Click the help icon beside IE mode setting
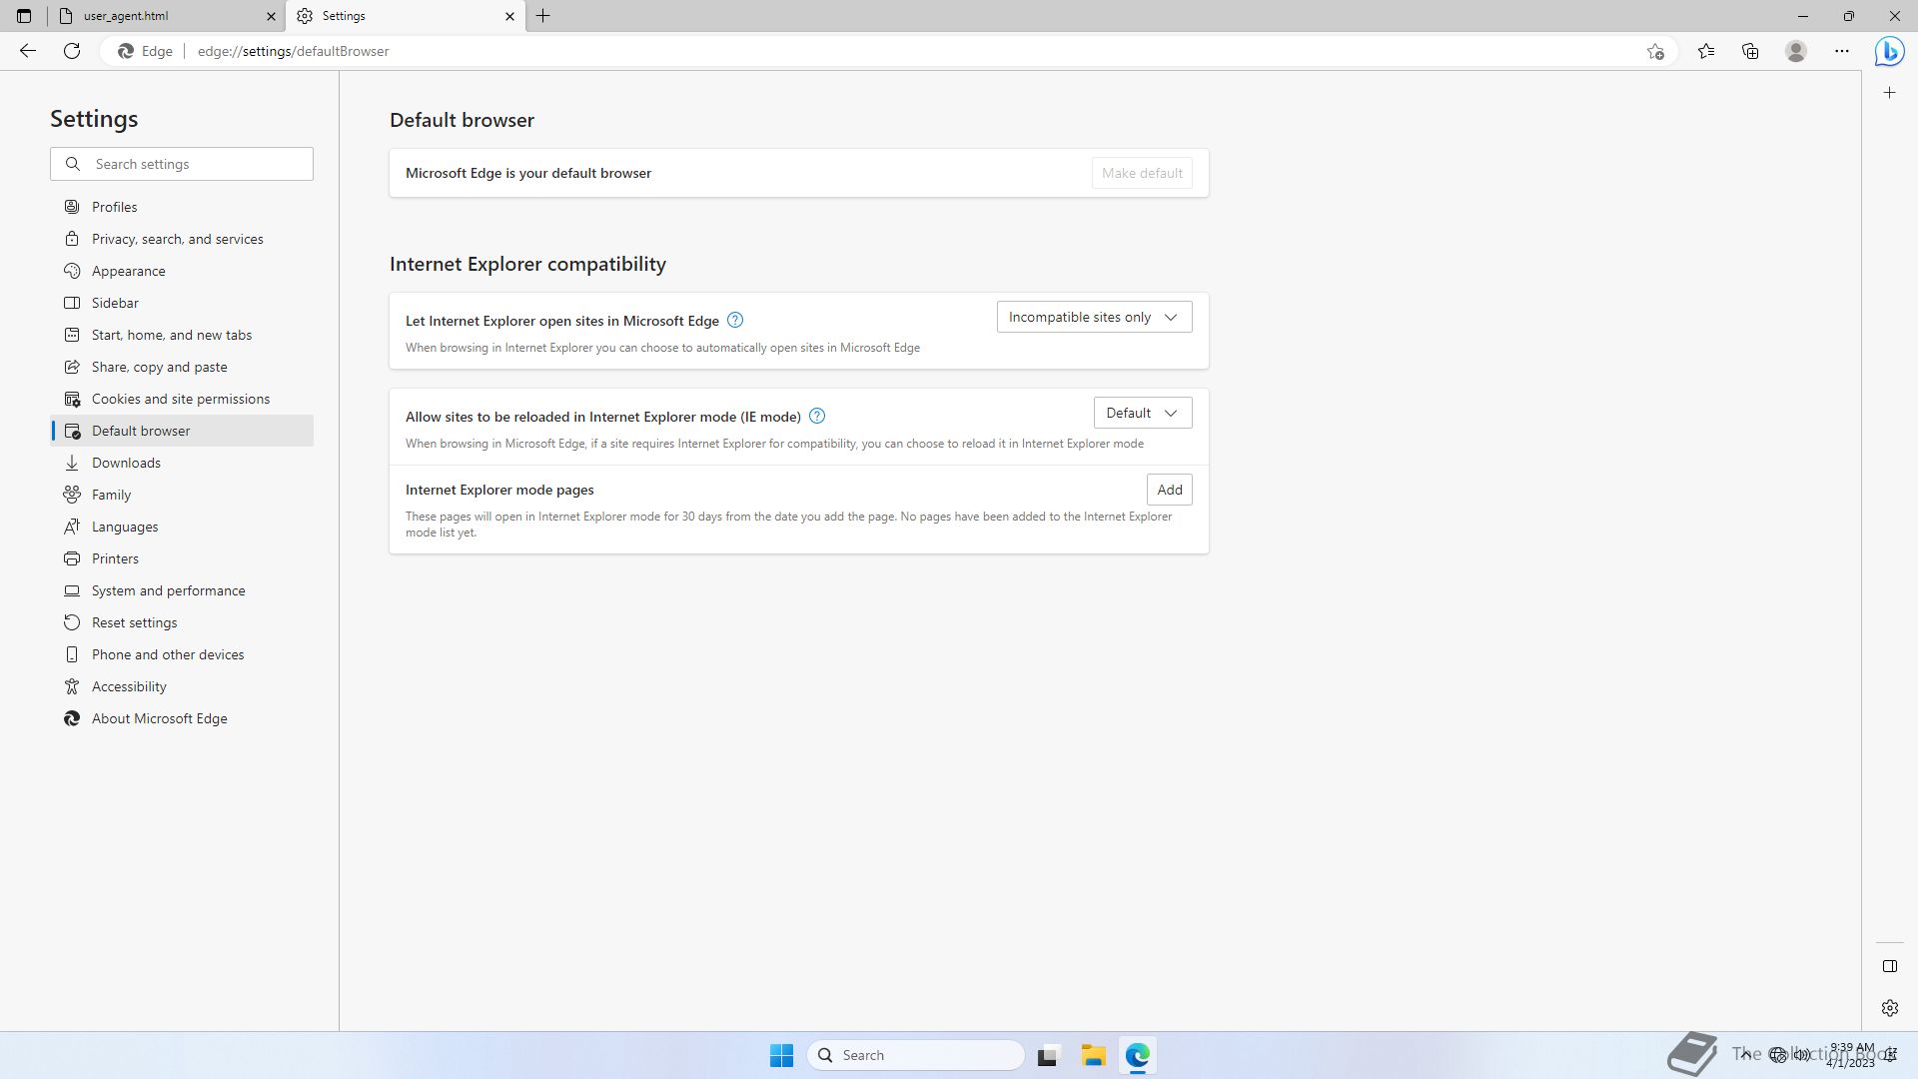 tap(816, 416)
